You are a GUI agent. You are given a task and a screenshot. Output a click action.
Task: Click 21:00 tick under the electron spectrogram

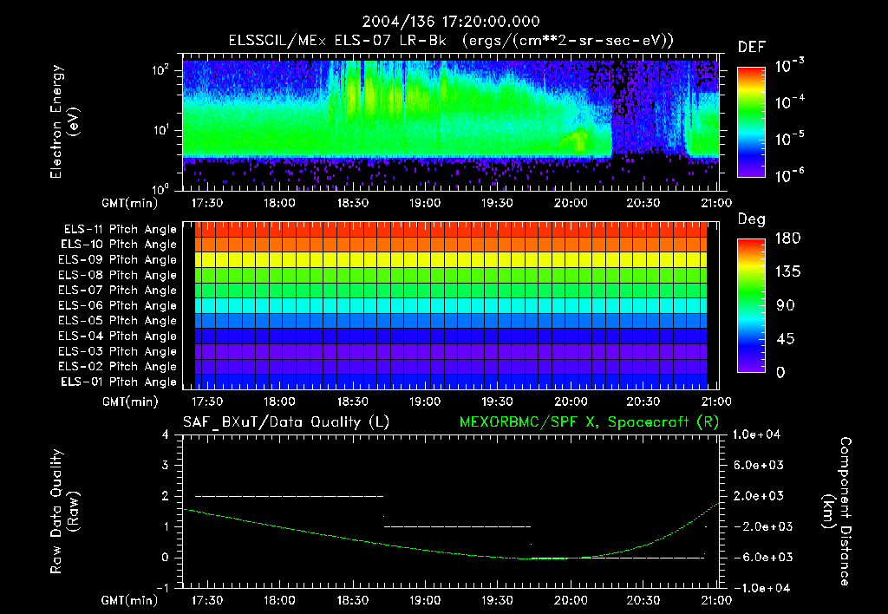coord(715,203)
